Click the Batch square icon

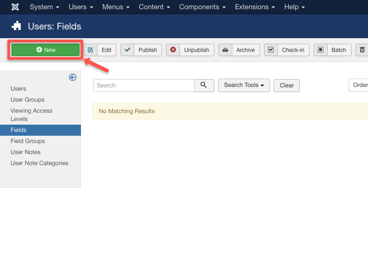(x=321, y=50)
